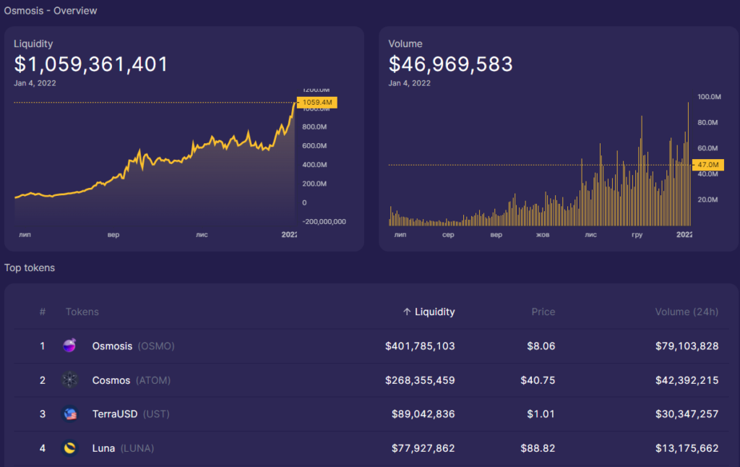This screenshot has height=467, width=740.
Task: Click the Luna crescent token icon
Action: point(69,448)
